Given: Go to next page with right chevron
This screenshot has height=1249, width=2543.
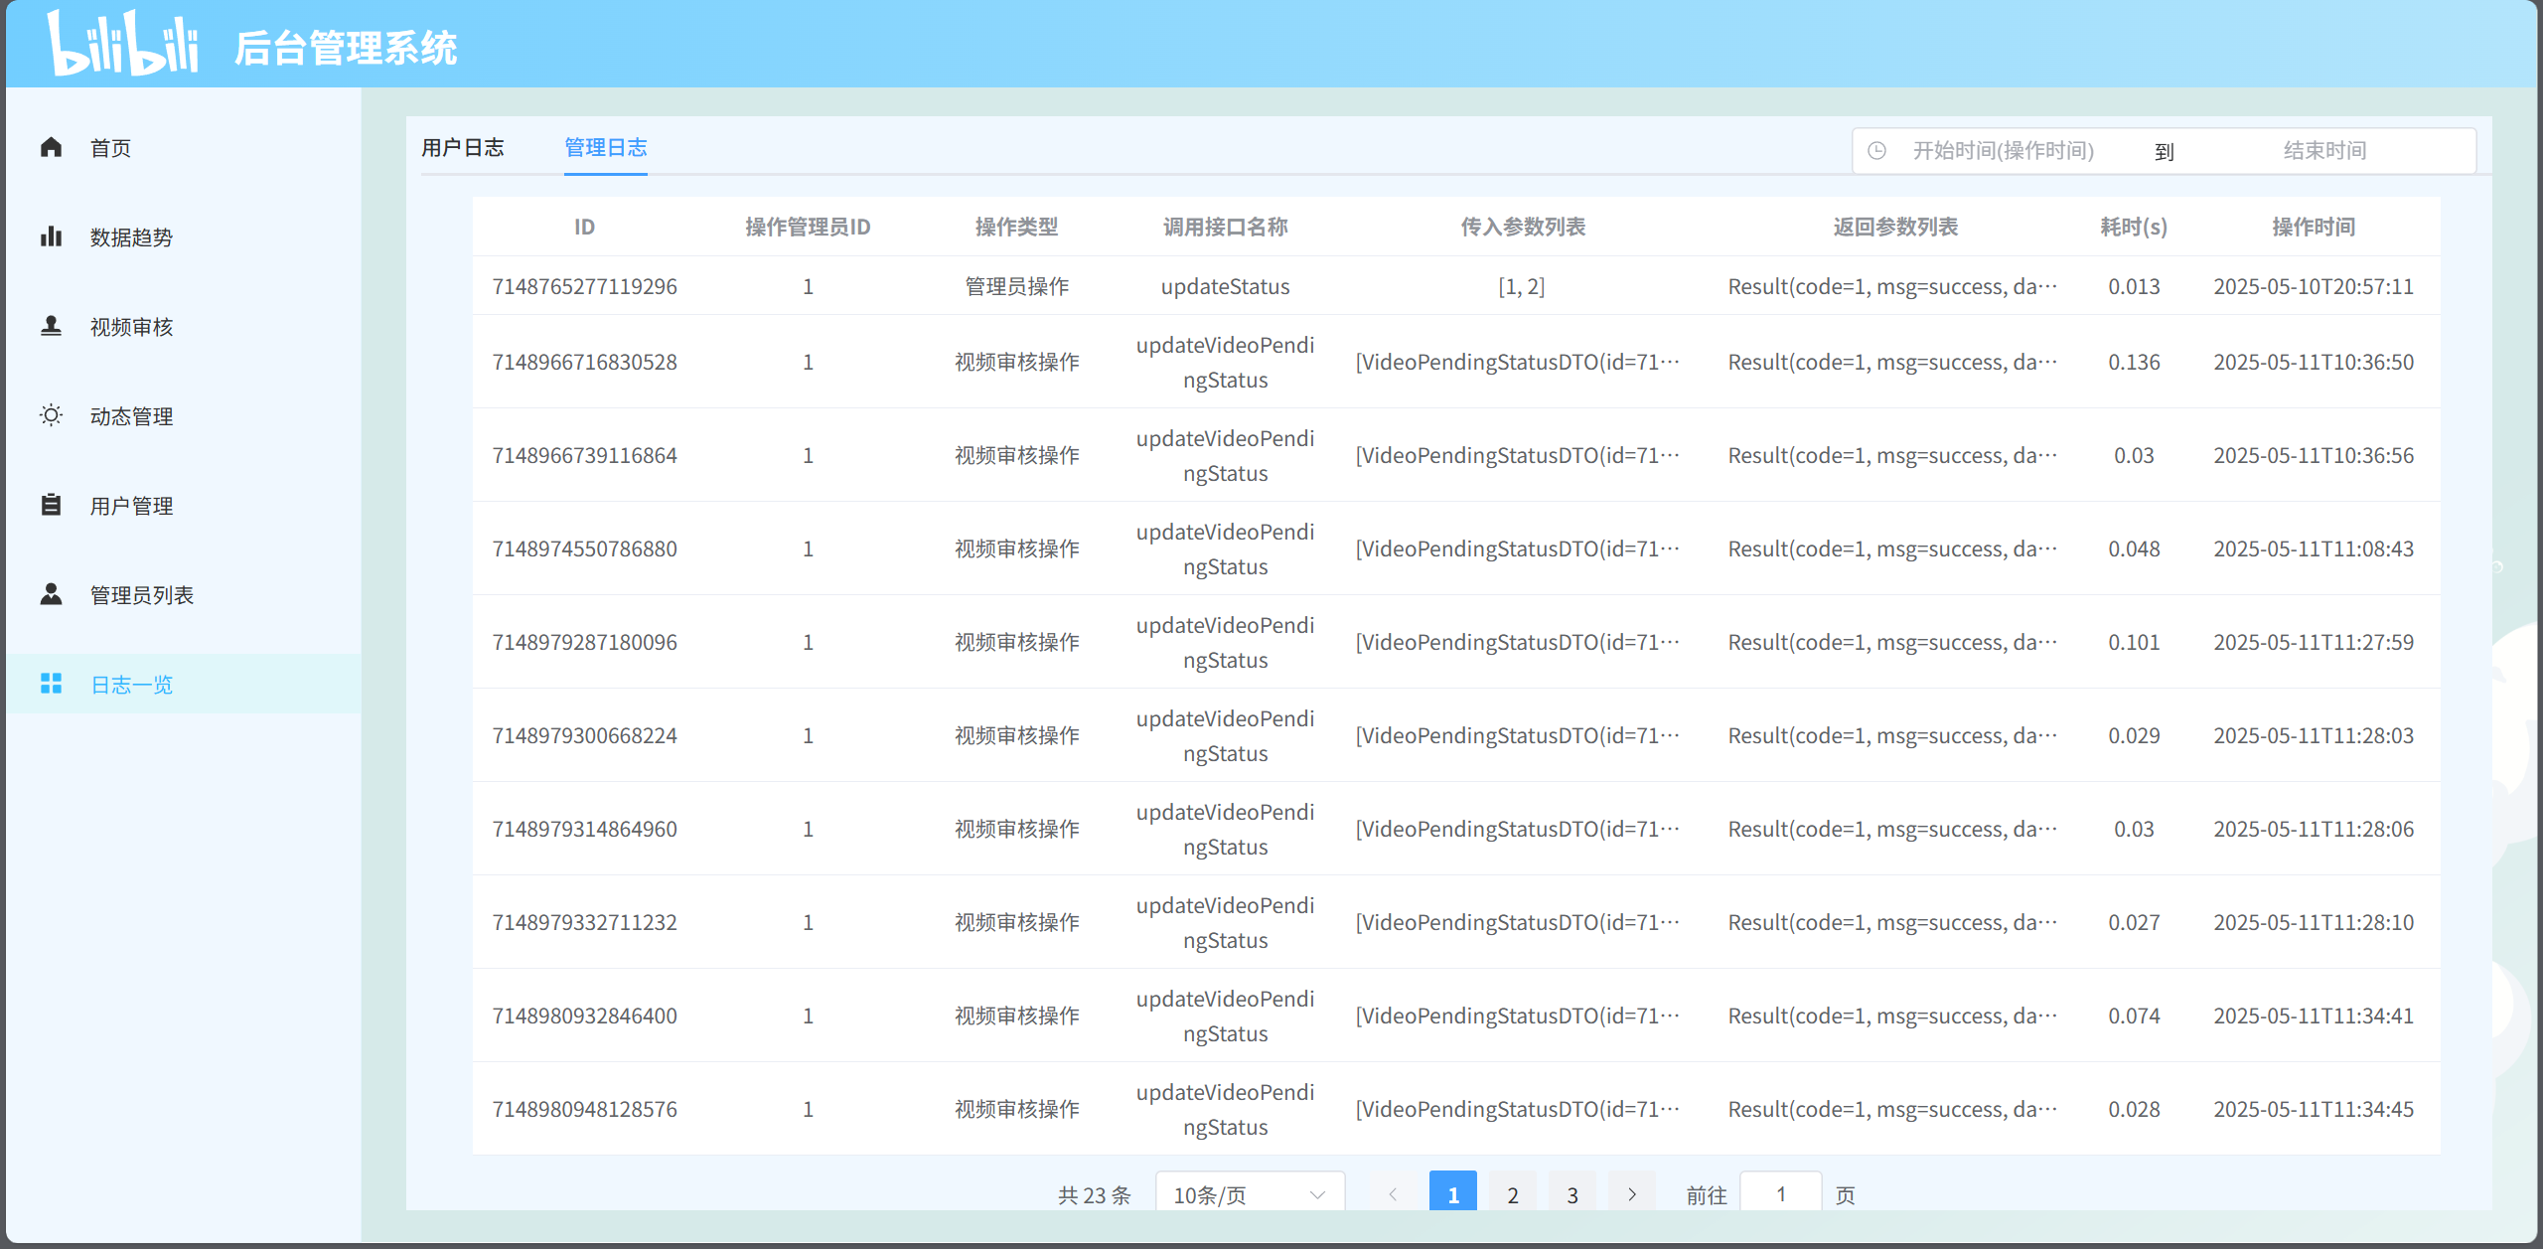Looking at the screenshot, I should (1631, 1194).
